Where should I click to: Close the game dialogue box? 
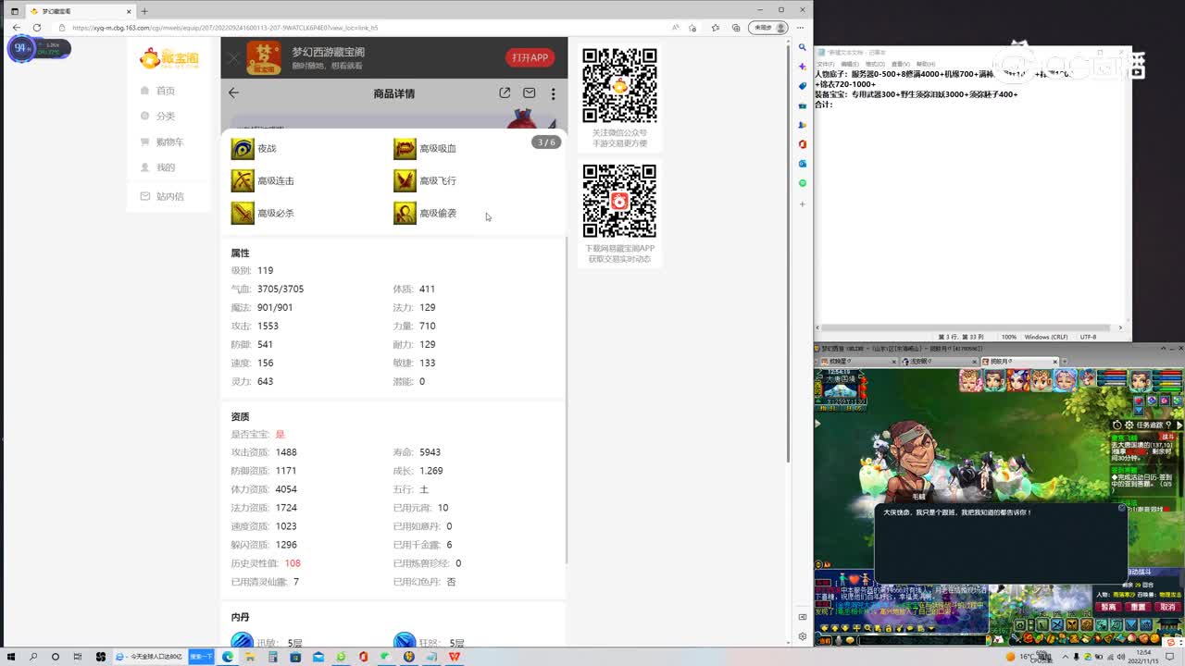point(1121,508)
